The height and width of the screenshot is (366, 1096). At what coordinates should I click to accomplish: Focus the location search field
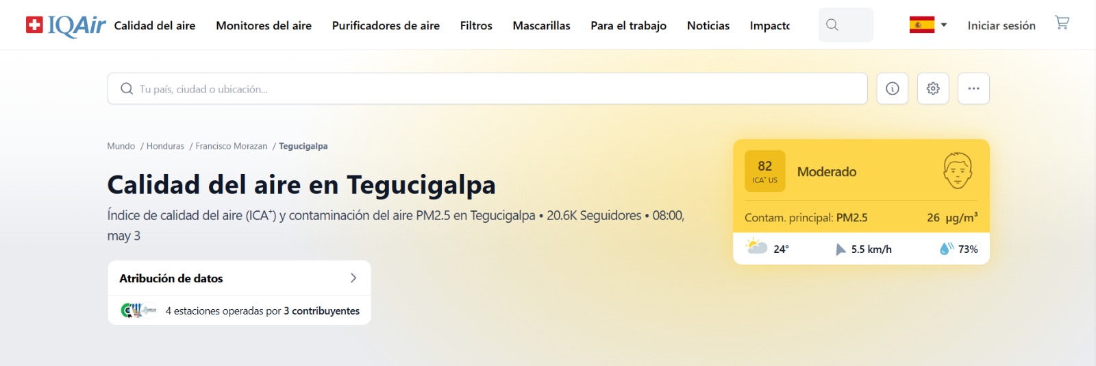pos(487,88)
